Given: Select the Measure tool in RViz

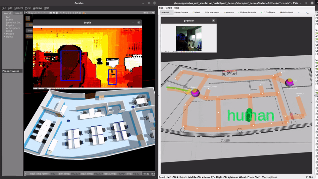Looking at the screenshot, I should tap(229, 12).
